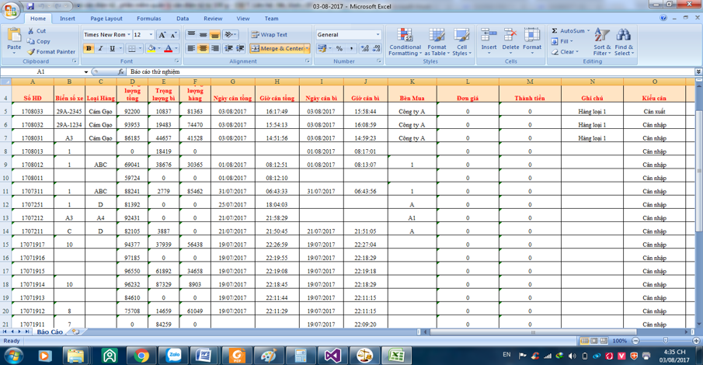Open the Page Layout tab
Viewport: 703px width, 365px height.
tap(106, 19)
